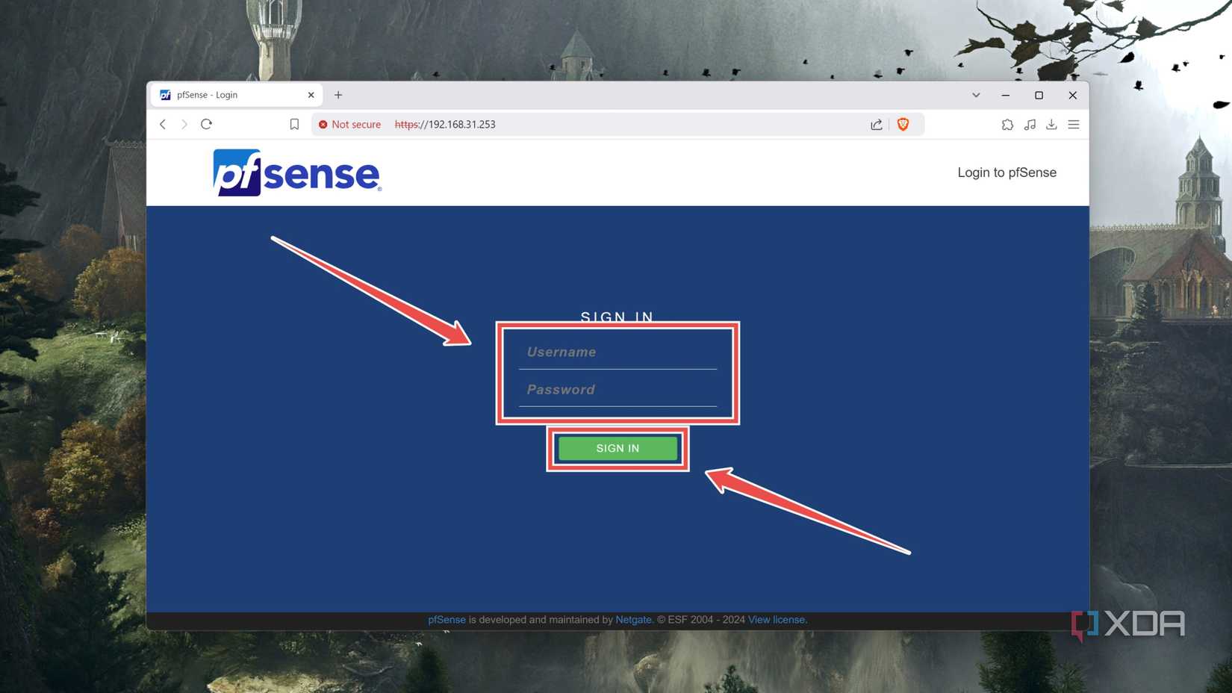Click the address bar URL 192.168.31.253
The height and width of the screenshot is (693, 1232).
pos(445,125)
